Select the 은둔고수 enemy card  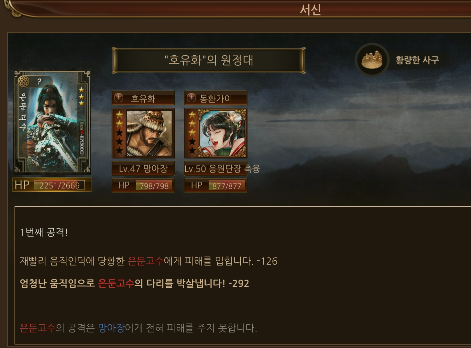click(52, 122)
